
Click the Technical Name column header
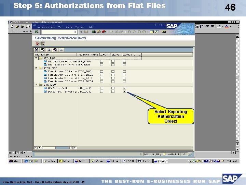[88, 54]
